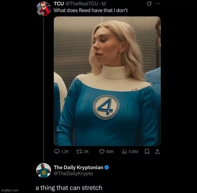The width and height of the screenshot is (197, 193).
Task: Like the tweet with heart icon
Action: (x=102, y=152)
